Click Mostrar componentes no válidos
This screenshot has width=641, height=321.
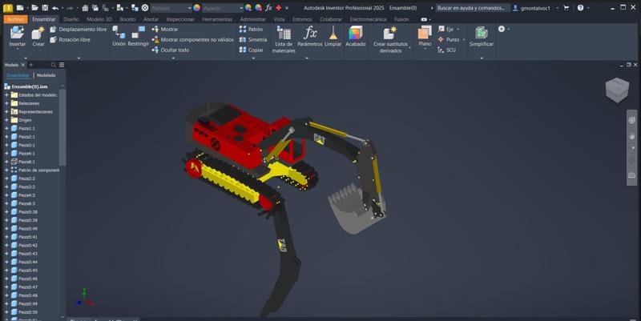pyautogui.click(x=193, y=39)
